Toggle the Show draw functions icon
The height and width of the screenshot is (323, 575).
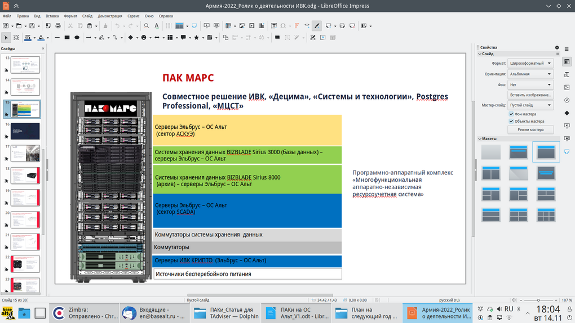tap(317, 26)
